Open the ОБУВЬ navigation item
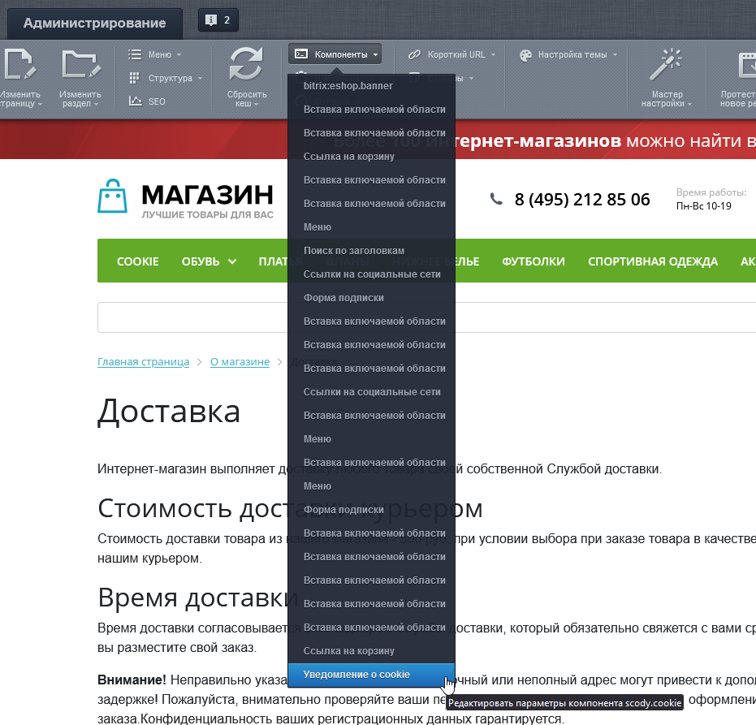Viewport: 756px width, 725px height. [x=201, y=261]
